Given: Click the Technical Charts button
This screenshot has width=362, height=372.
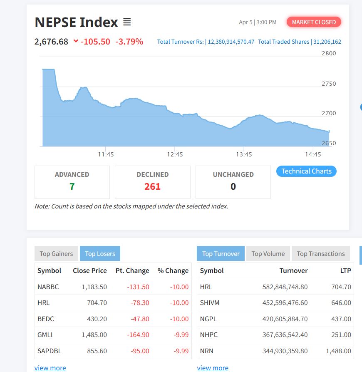Looking at the screenshot, I should (x=306, y=171).
